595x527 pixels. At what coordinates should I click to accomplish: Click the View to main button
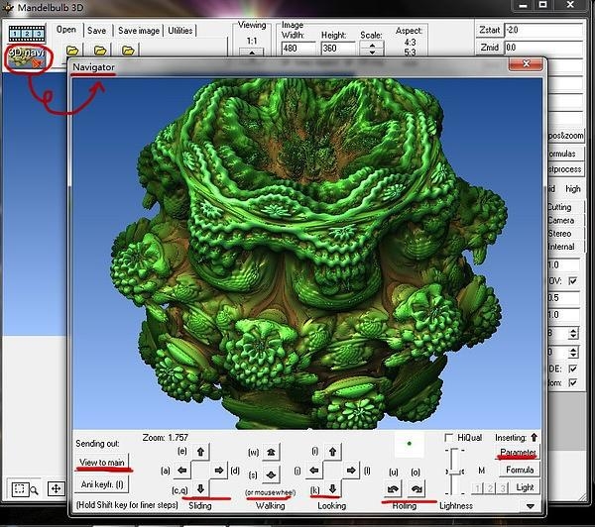[x=102, y=463]
